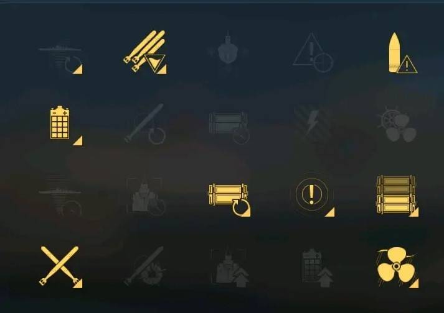The height and width of the screenshot is (313, 444).
Task: Choose the gold crossed torpedoes skill
Action: [60, 267]
